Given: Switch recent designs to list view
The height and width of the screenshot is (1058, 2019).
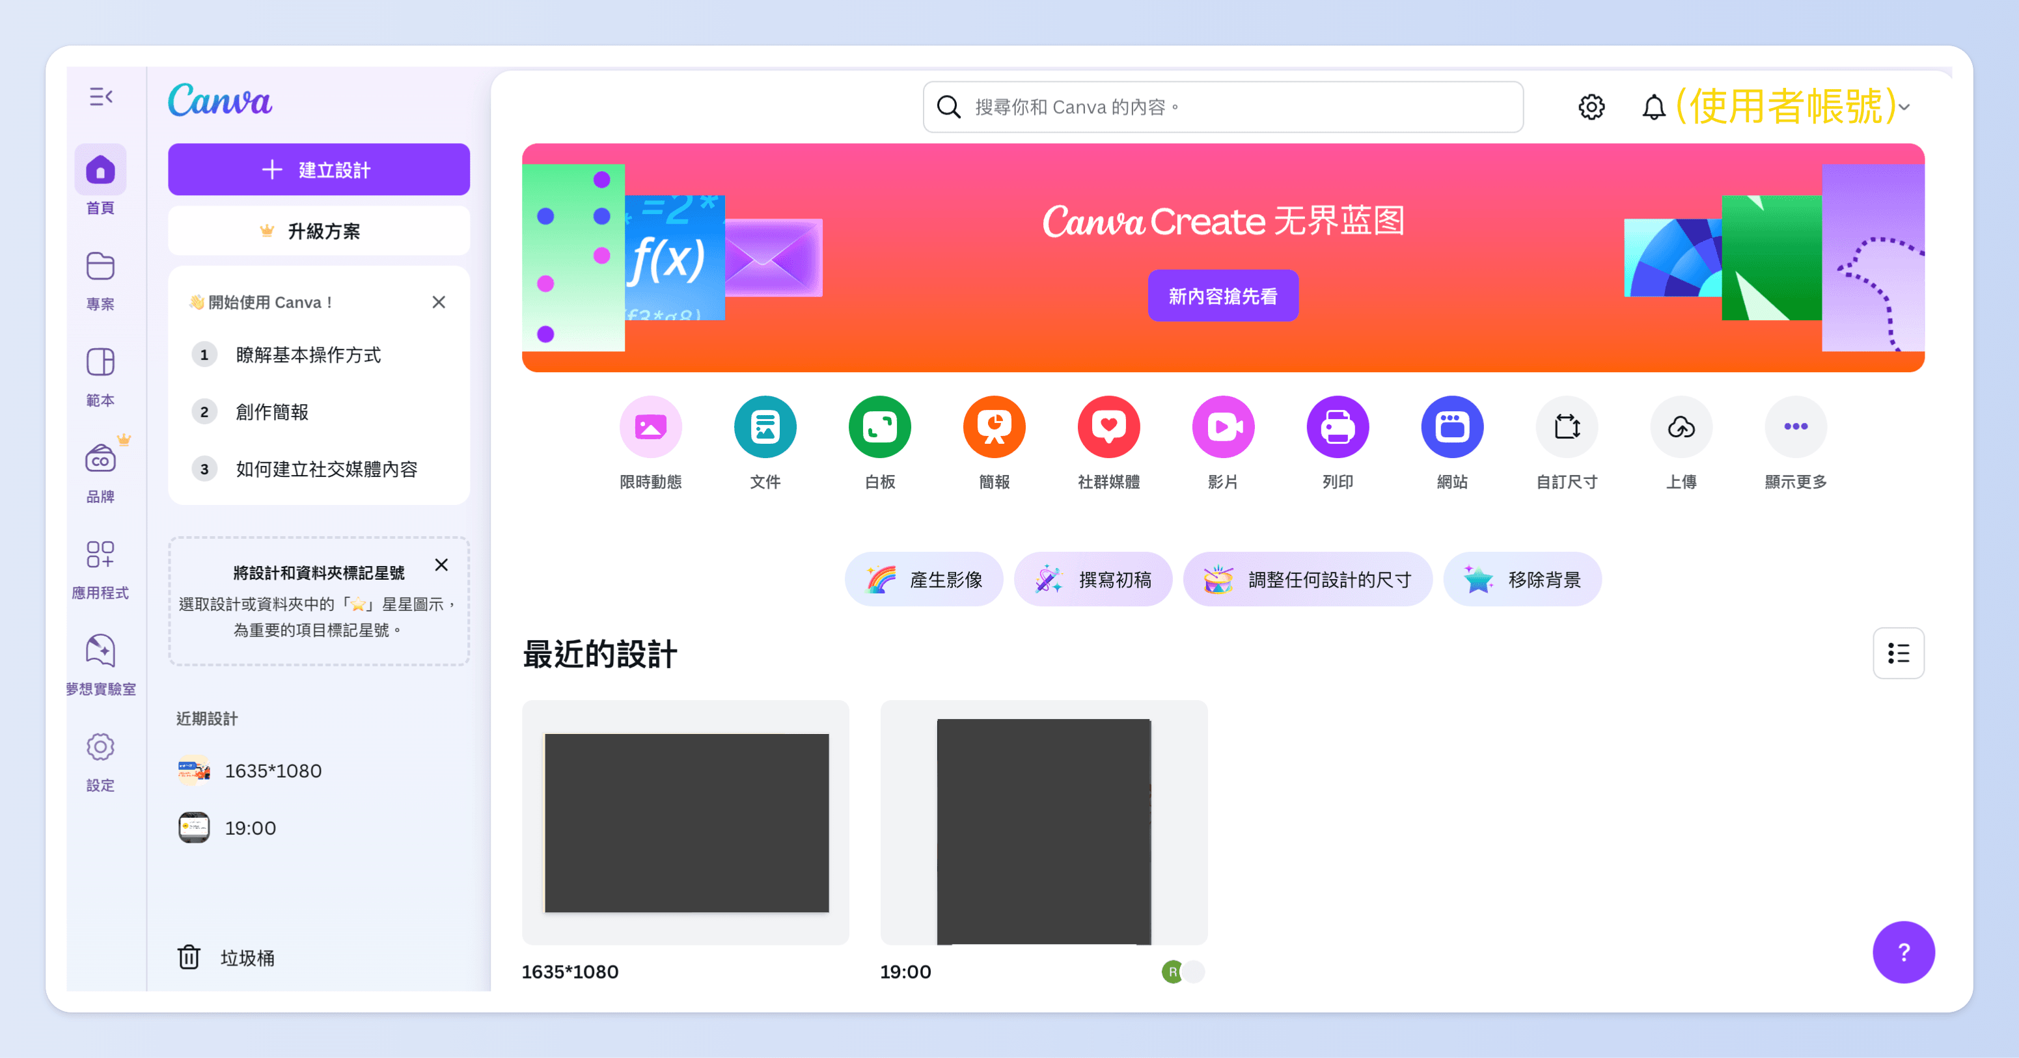Looking at the screenshot, I should point(1899,653).
